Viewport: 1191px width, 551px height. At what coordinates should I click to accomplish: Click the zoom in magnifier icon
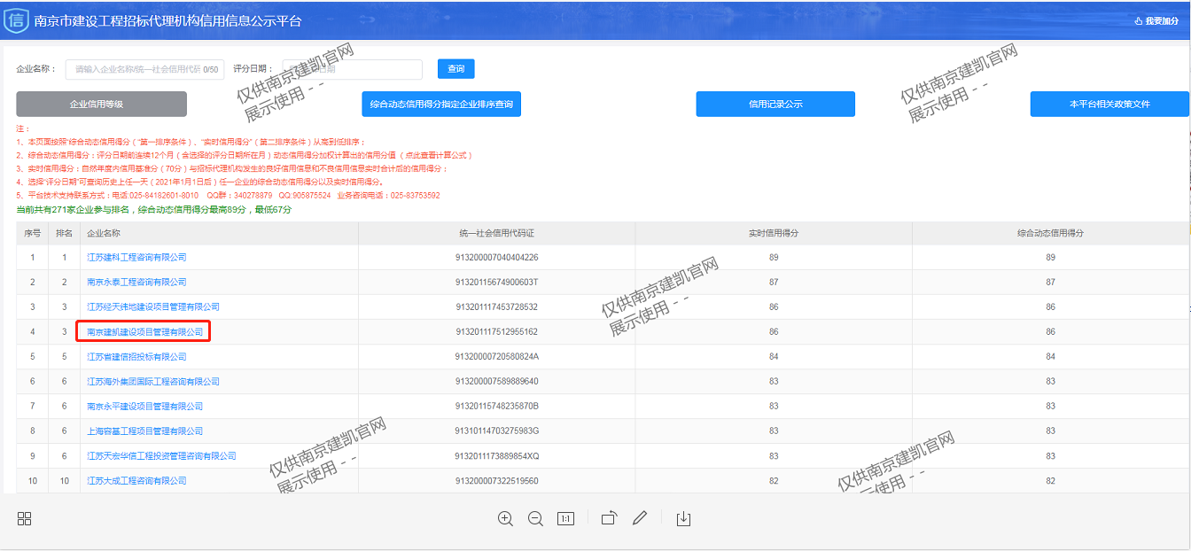505,519
